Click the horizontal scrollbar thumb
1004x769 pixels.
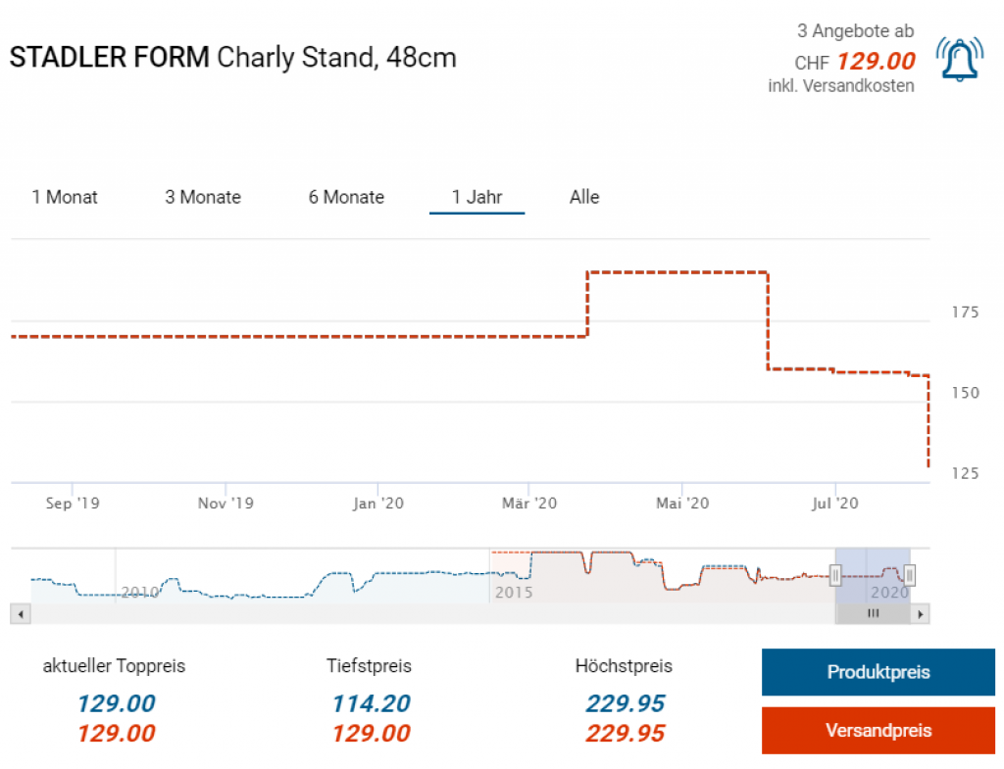[873, 614]
